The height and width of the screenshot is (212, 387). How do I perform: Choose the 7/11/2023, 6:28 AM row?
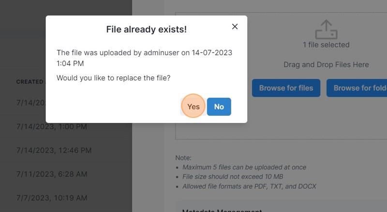click(x=52, y=174)
